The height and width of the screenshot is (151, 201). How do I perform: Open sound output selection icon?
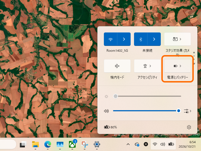tap(188, 111)
